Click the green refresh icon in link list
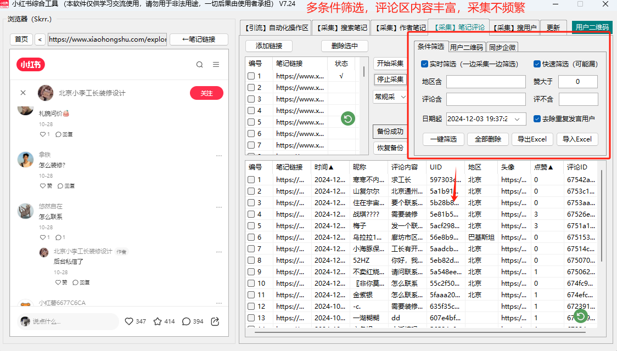This screenshot has width=617, height=351. click(347, 118)
